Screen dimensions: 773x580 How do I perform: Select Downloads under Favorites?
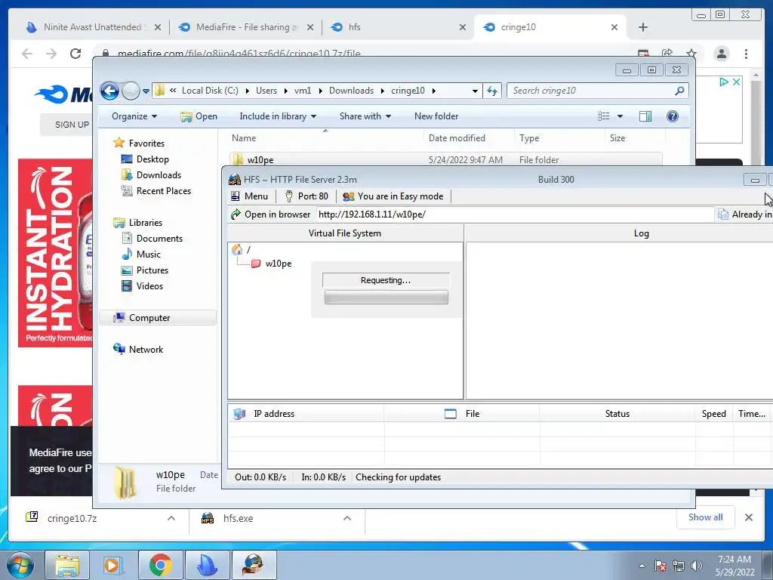pos(152,175)
